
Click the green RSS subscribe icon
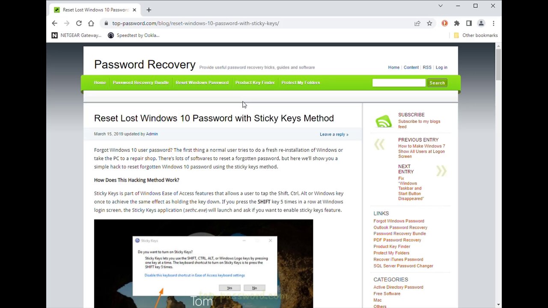(x=383, y=121)
